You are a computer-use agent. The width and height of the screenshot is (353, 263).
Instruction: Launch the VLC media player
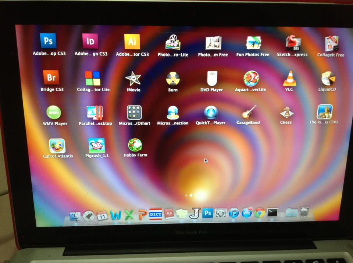pos(289,78)
